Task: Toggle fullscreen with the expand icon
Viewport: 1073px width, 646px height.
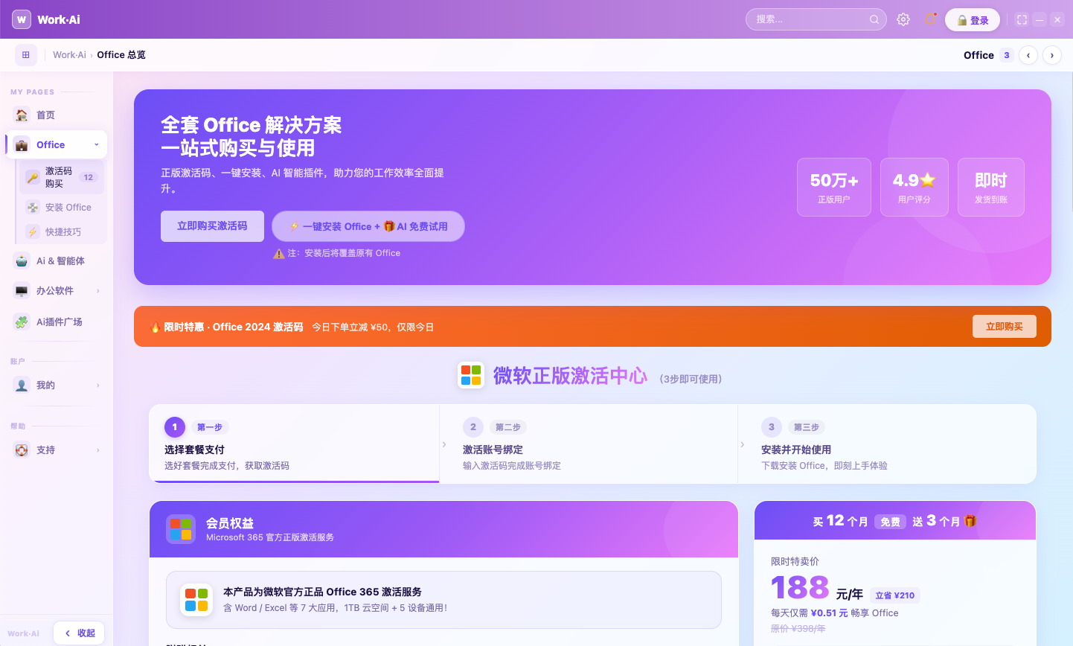Action: 1022,20
